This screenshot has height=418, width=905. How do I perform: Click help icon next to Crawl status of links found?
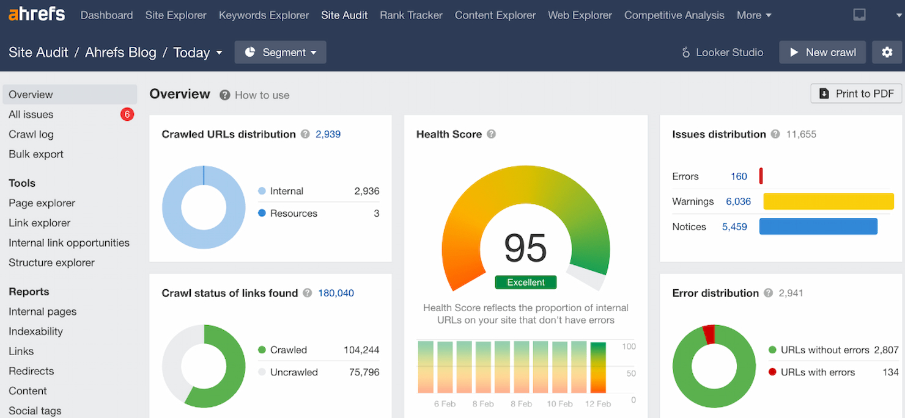click(308, 293)
